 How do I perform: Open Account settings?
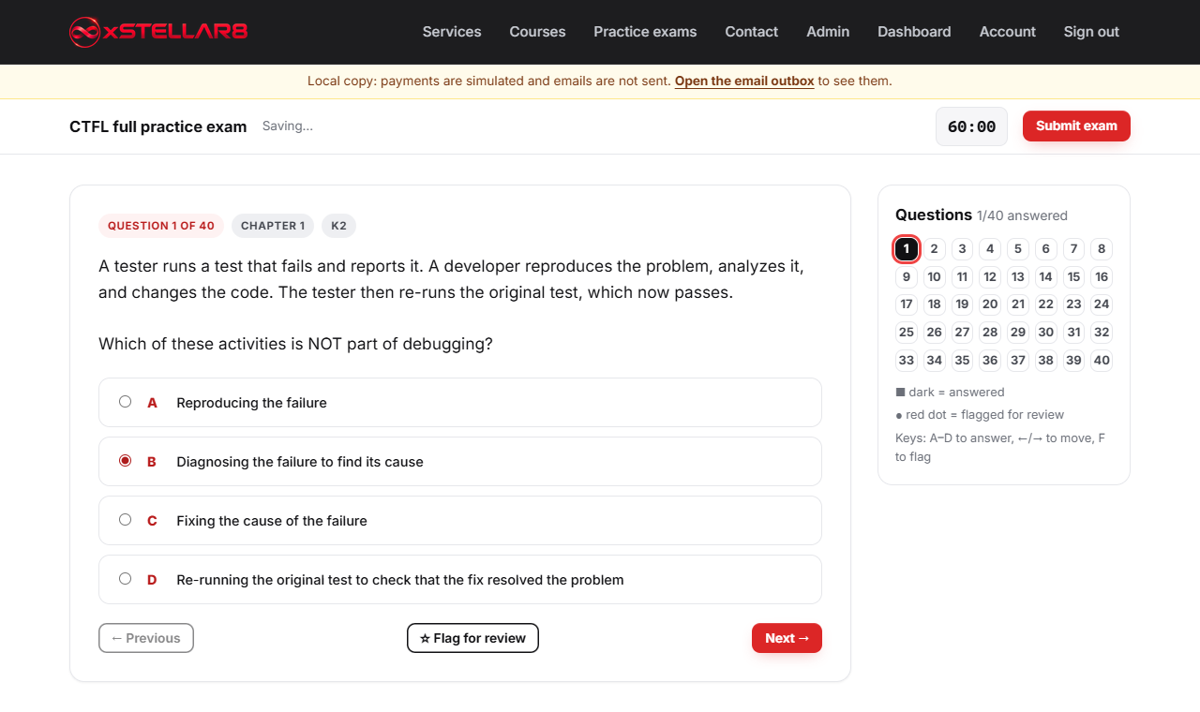click(x=1008, y=32)
